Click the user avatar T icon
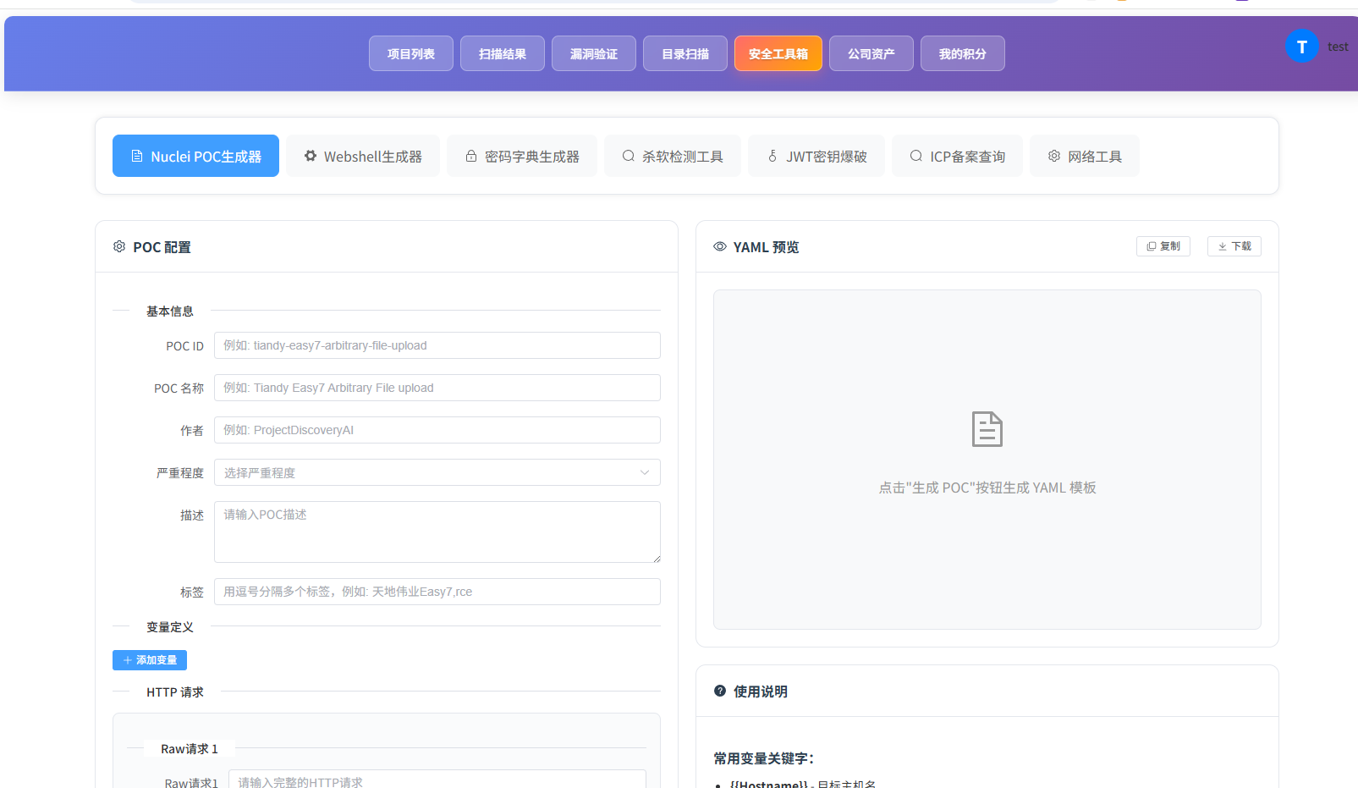Screen dimensions: 1358x788 tap(1301, 47)
